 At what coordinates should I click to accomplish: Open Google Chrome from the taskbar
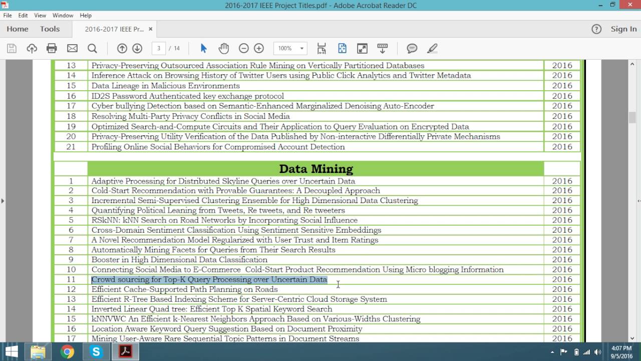(67, 352)
